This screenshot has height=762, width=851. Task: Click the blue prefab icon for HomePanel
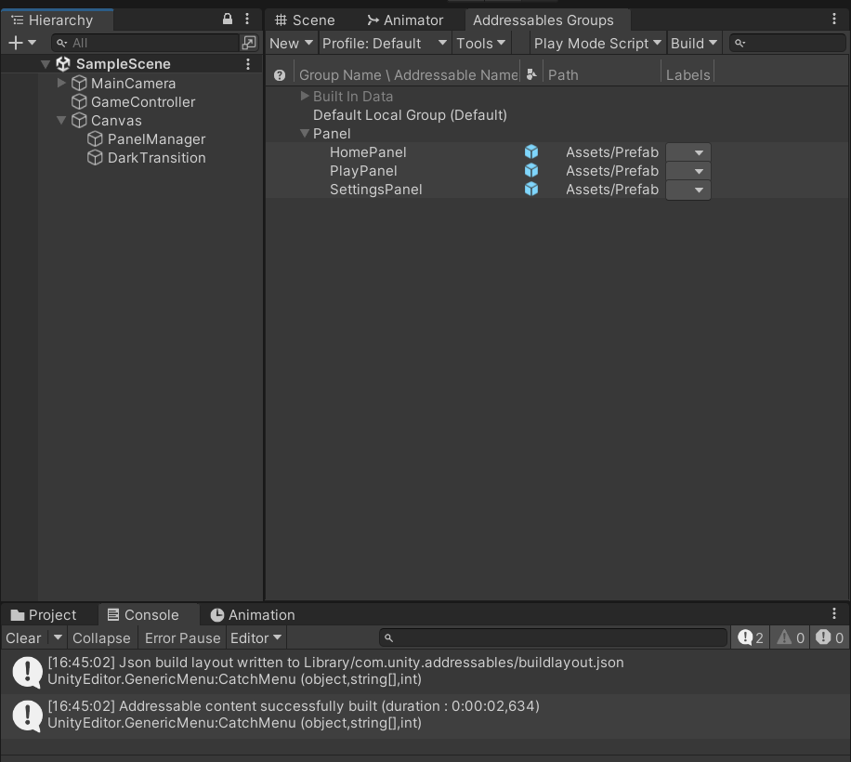coord(531,152)
